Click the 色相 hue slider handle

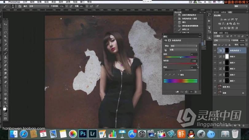pos(180,57)
